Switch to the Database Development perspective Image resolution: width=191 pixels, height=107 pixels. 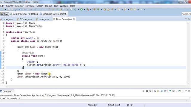(53, 14)
